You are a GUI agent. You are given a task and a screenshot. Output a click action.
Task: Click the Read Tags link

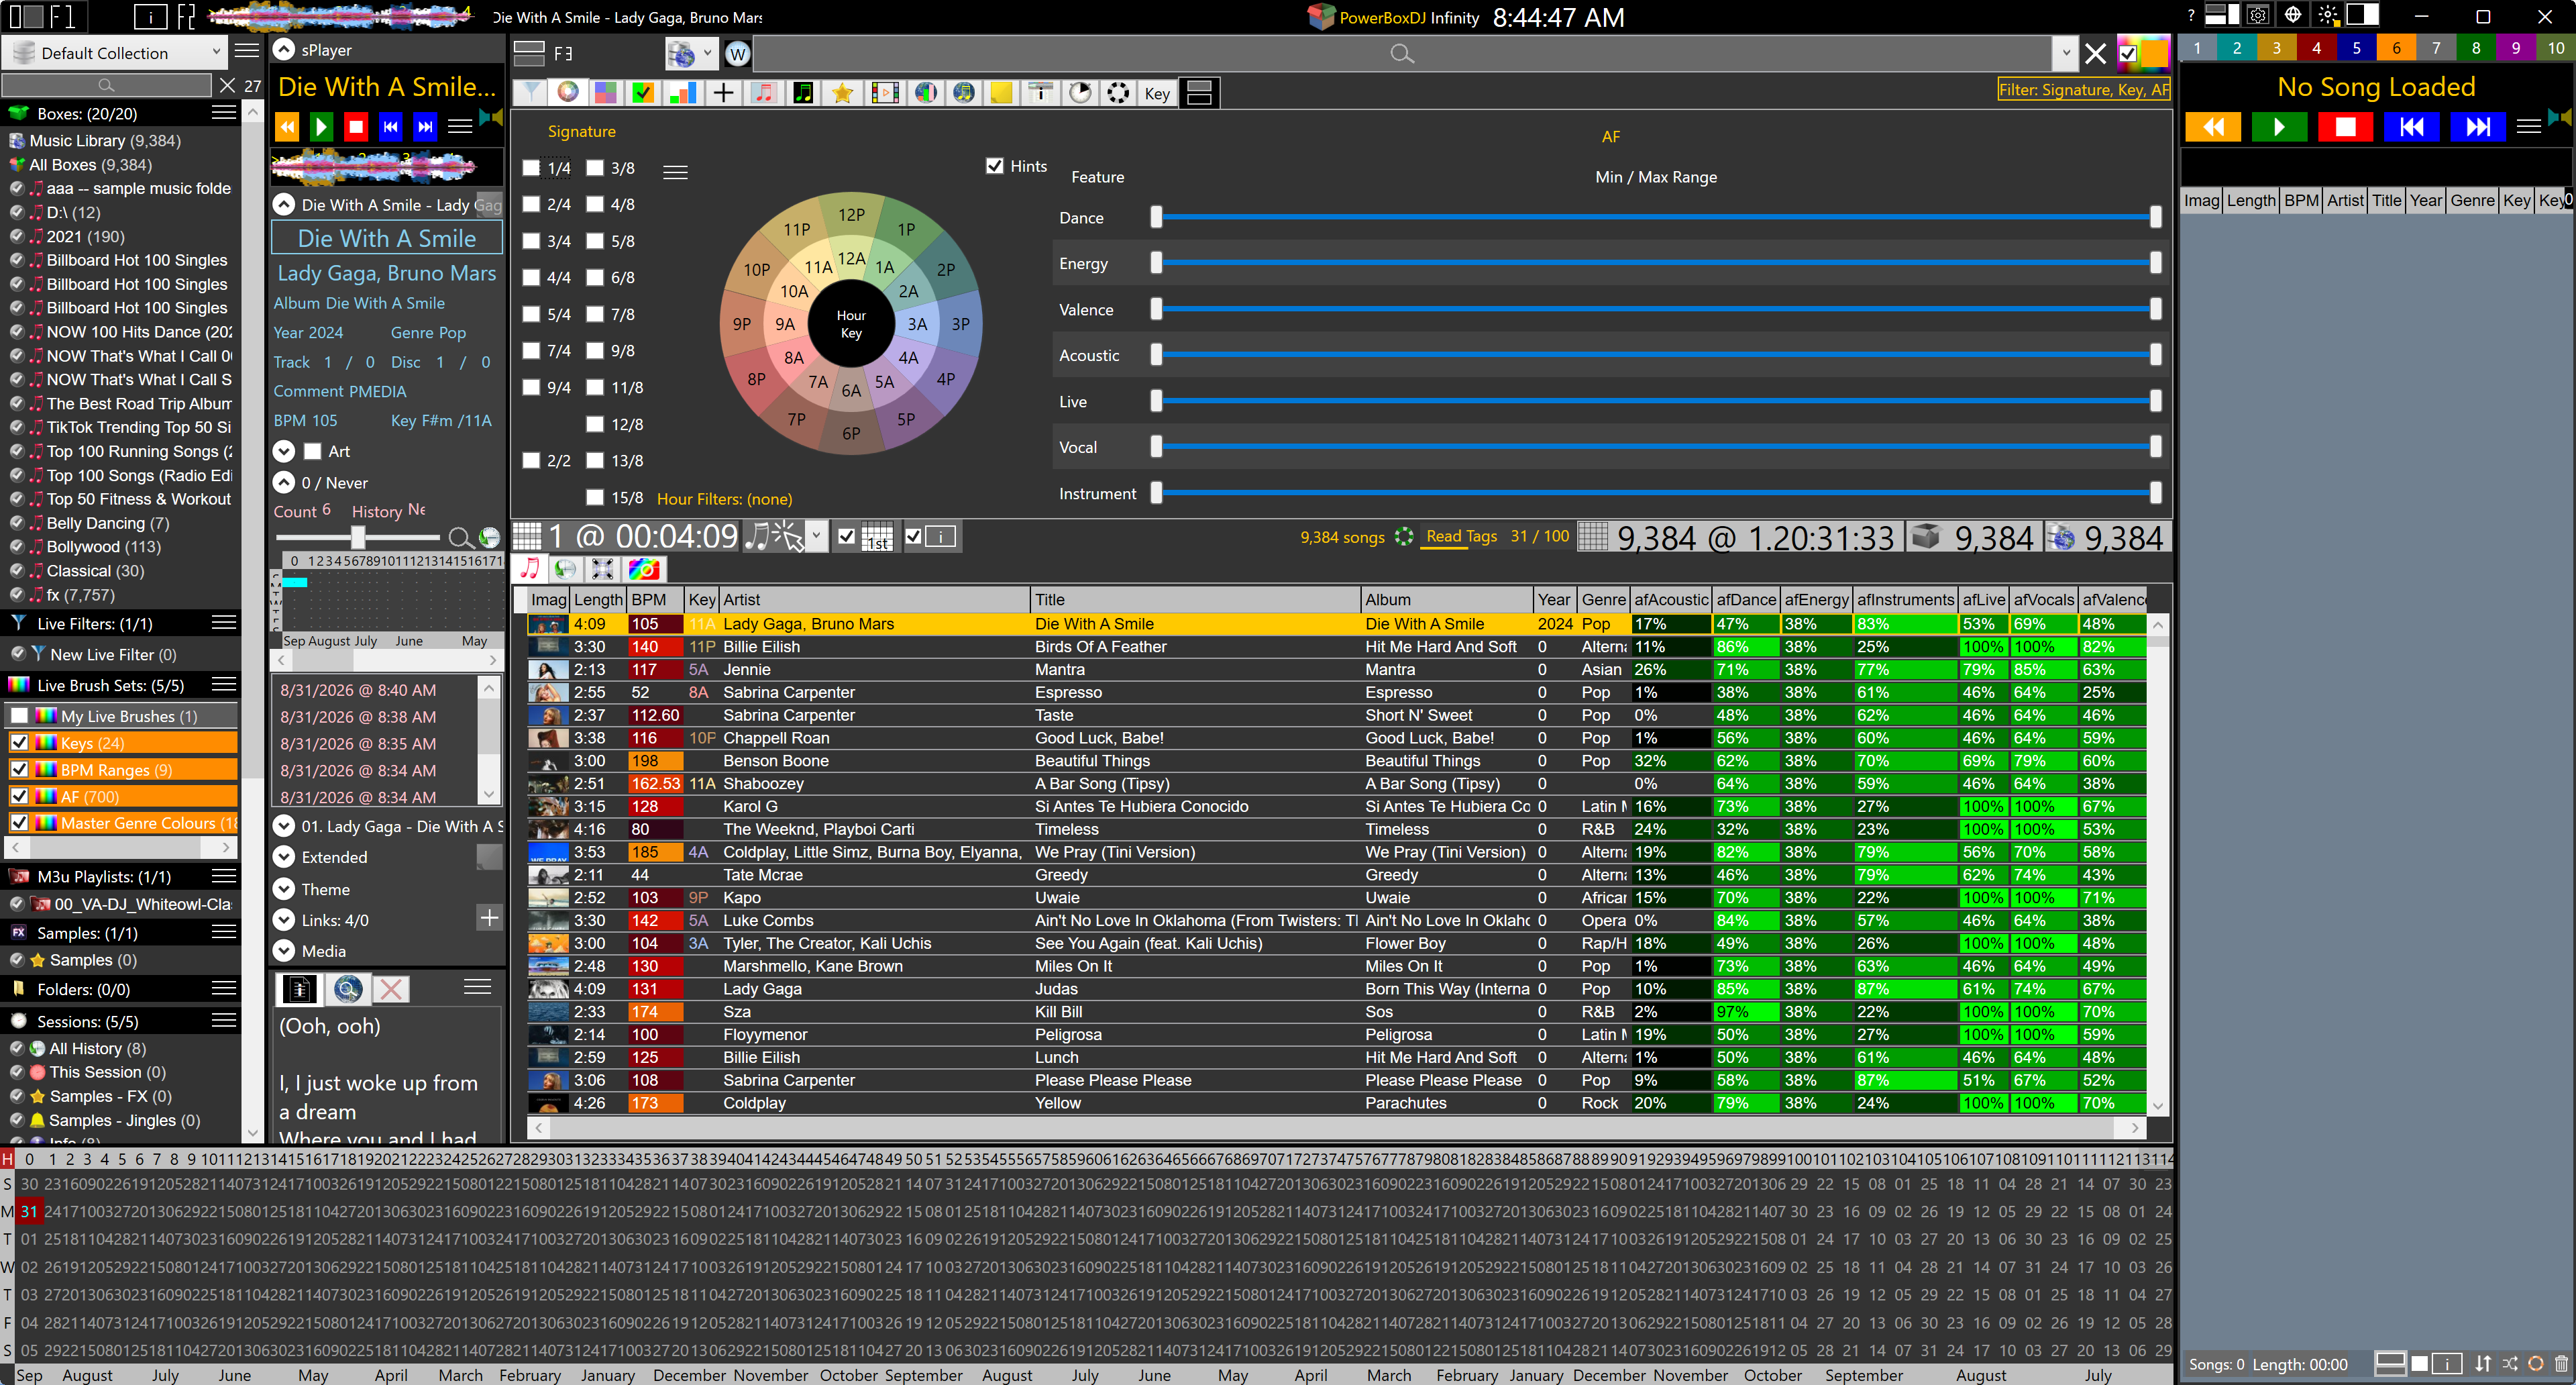point(1461,536)
